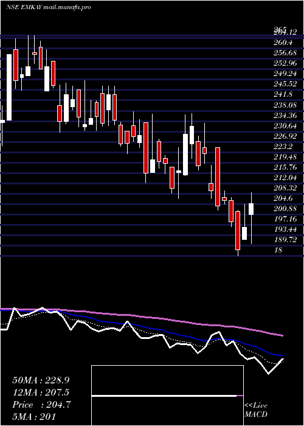The image size is (304, 426).
Task: Click the <<Live MACD label
Action: click(x=256, y=410)
